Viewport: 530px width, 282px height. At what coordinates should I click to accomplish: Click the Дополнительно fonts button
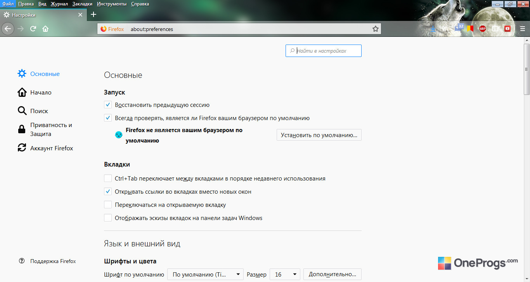click(333, 274)
